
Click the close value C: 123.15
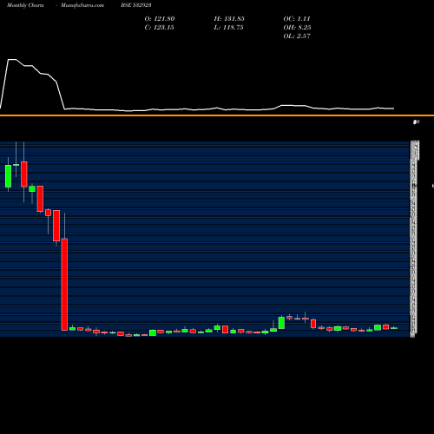[x=159, y=28]
